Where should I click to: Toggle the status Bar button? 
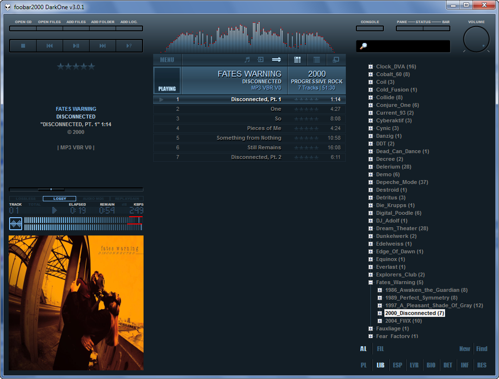click(436, 28)
